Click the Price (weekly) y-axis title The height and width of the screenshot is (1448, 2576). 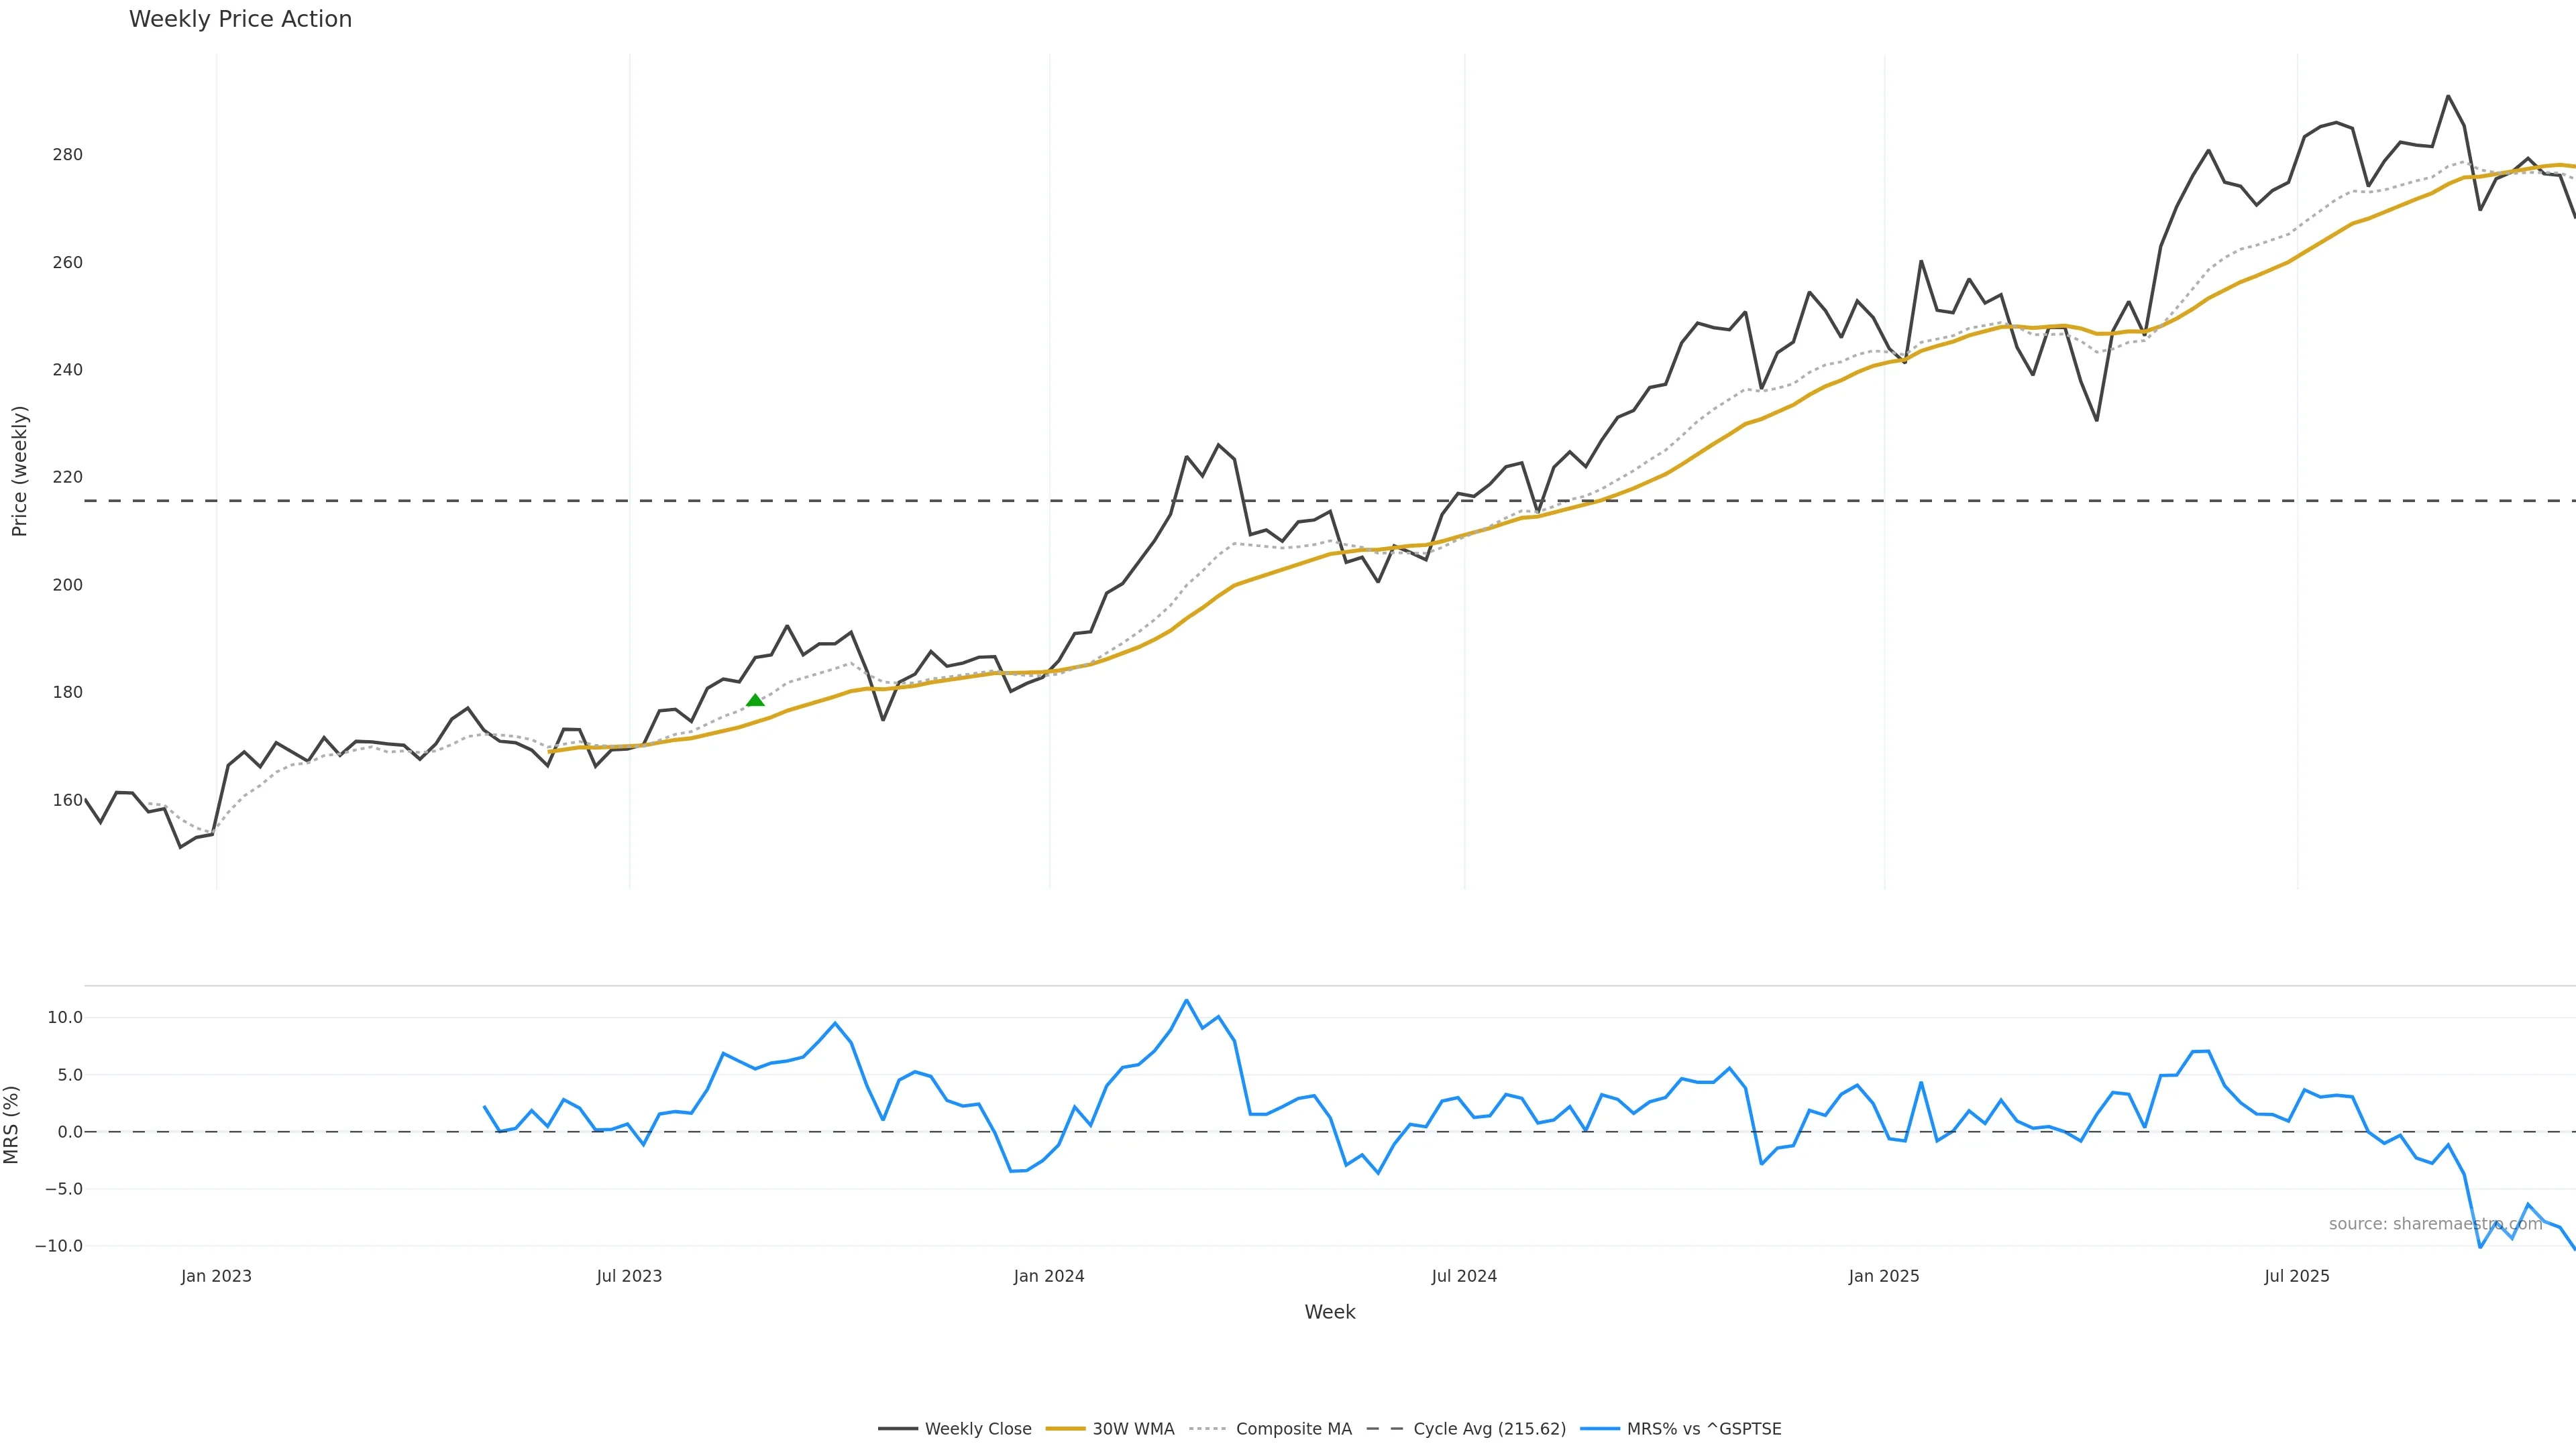[19, 471]
